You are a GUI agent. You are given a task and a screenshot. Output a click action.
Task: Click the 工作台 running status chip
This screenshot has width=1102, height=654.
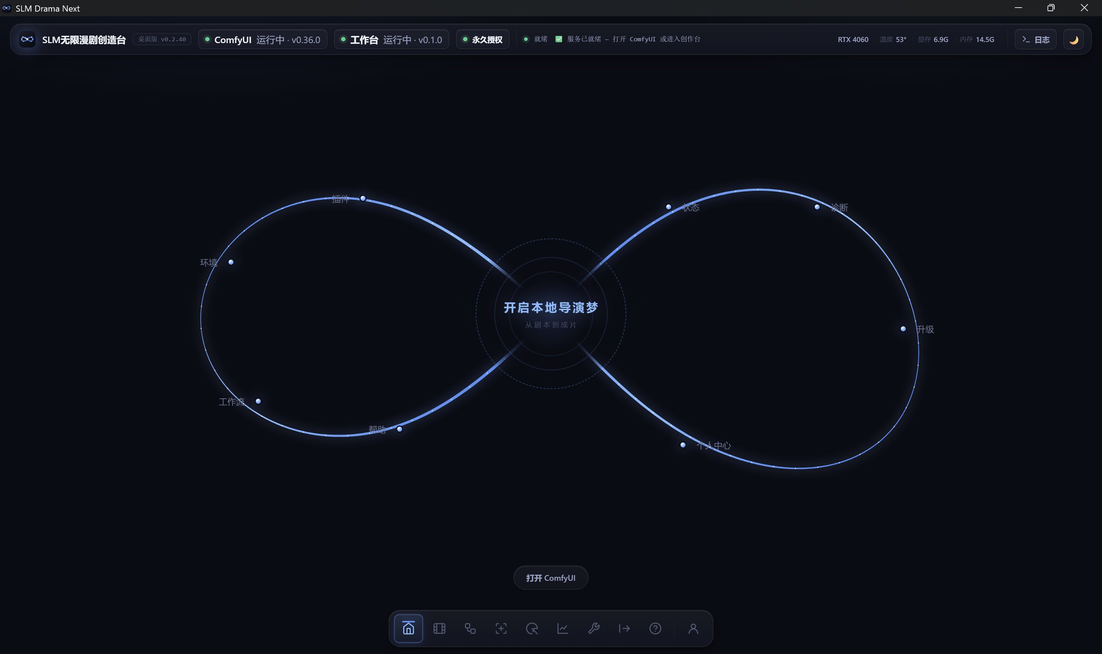pyautogui.click(x=392, y=40)
